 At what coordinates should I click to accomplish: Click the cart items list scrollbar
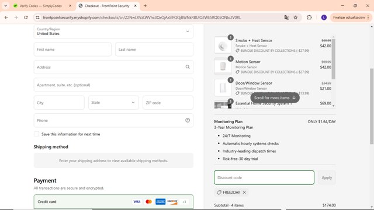[334, 59]
